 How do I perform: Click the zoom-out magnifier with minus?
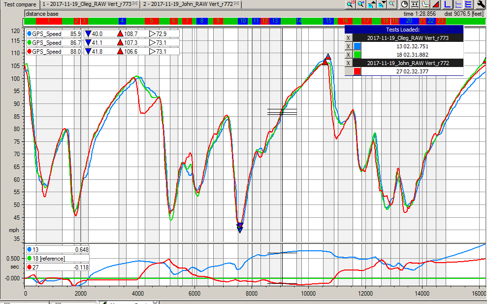coord(392,4)
